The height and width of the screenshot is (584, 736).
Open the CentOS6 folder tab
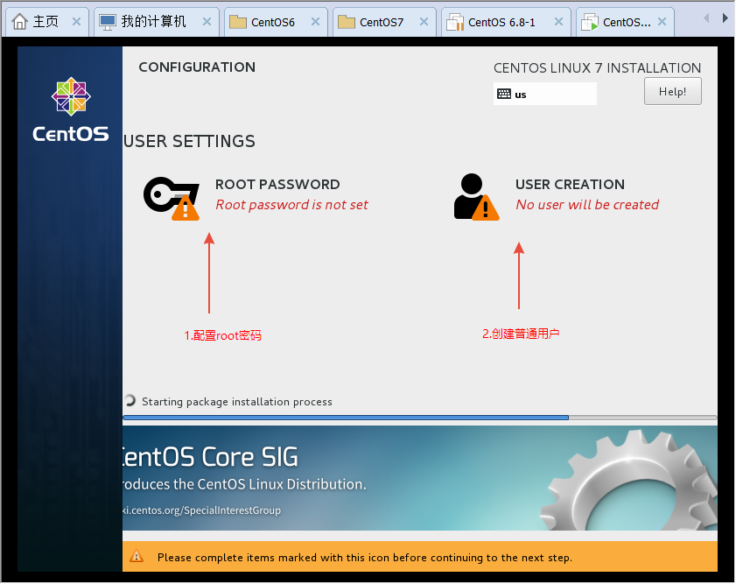click(x=276, y=22)
